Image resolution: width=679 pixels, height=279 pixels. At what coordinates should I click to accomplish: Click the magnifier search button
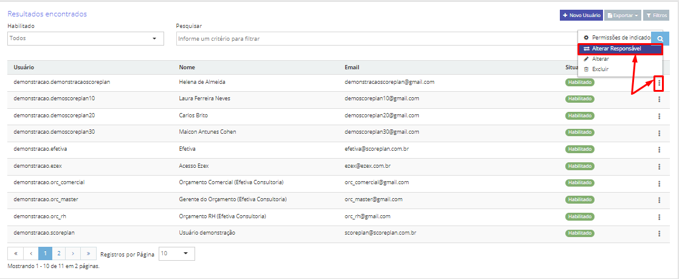660,38
